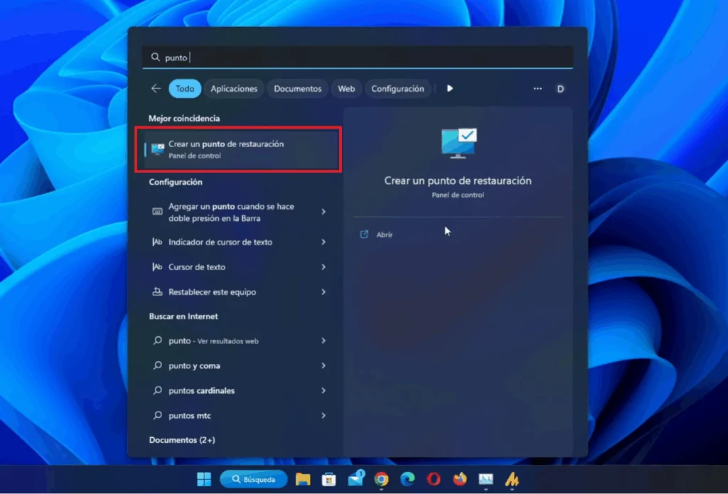
Task: Click the Abrir open-external icon
Action: 365,235
